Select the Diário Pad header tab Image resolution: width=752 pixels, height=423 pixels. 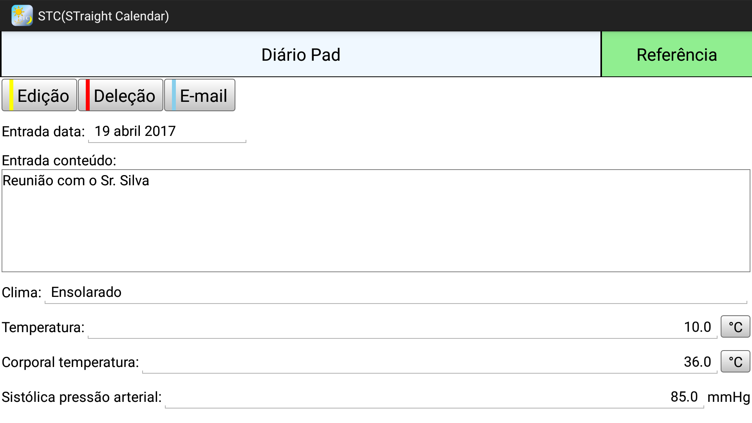tap(300, 54)
